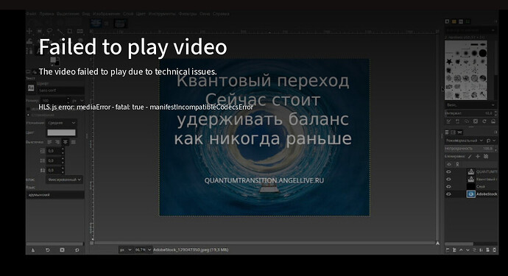Click the QUANTUMTRANSITION.ANGELLIVE.RU text on canvas

point(264,180)
